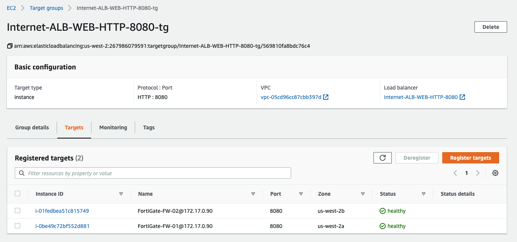Image resolution: width=517 pixels, height=242 pixels.
Task: Go to next page arrow in pagination
Action: click(x=478, y=173)
